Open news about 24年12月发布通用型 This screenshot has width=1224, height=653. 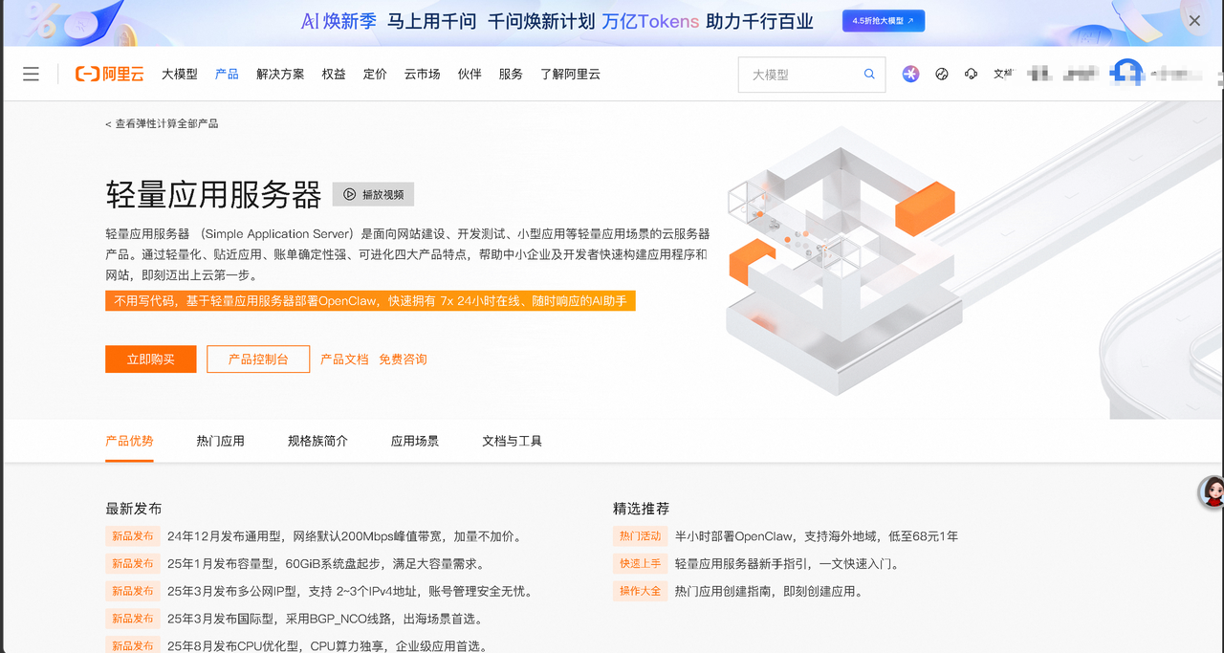tap(344, 536)
